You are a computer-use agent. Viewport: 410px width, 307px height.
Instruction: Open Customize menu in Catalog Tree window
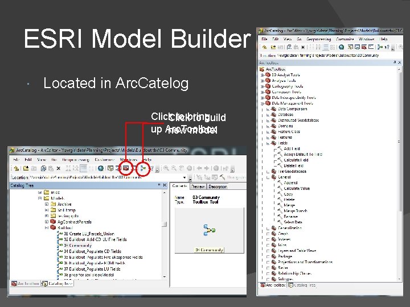coord(104,160)
